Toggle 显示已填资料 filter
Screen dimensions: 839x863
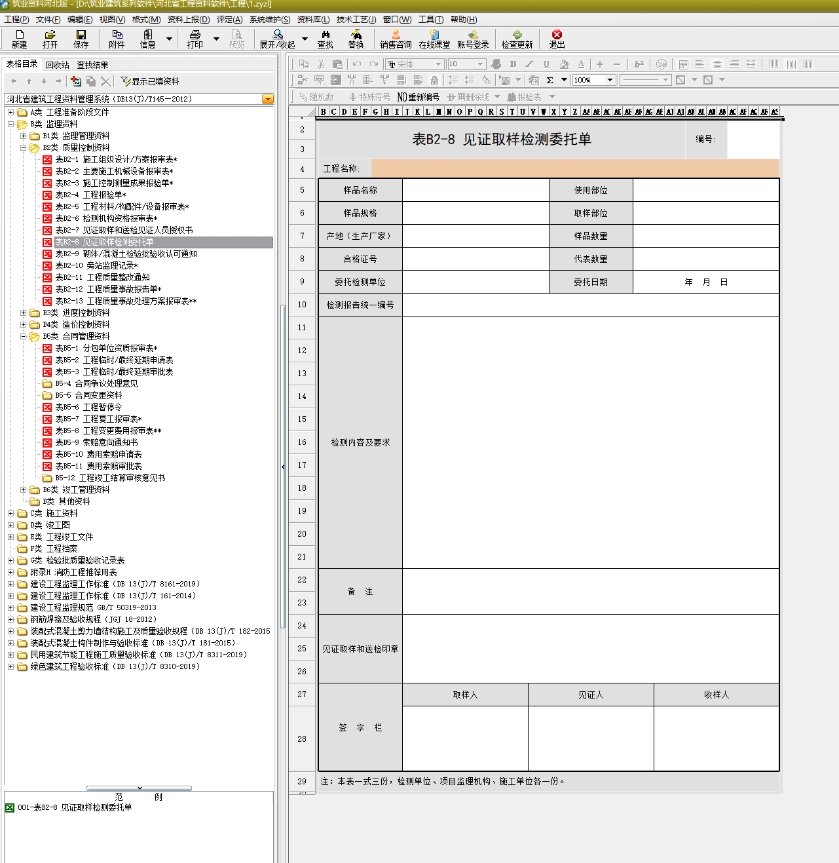[150, 81]
